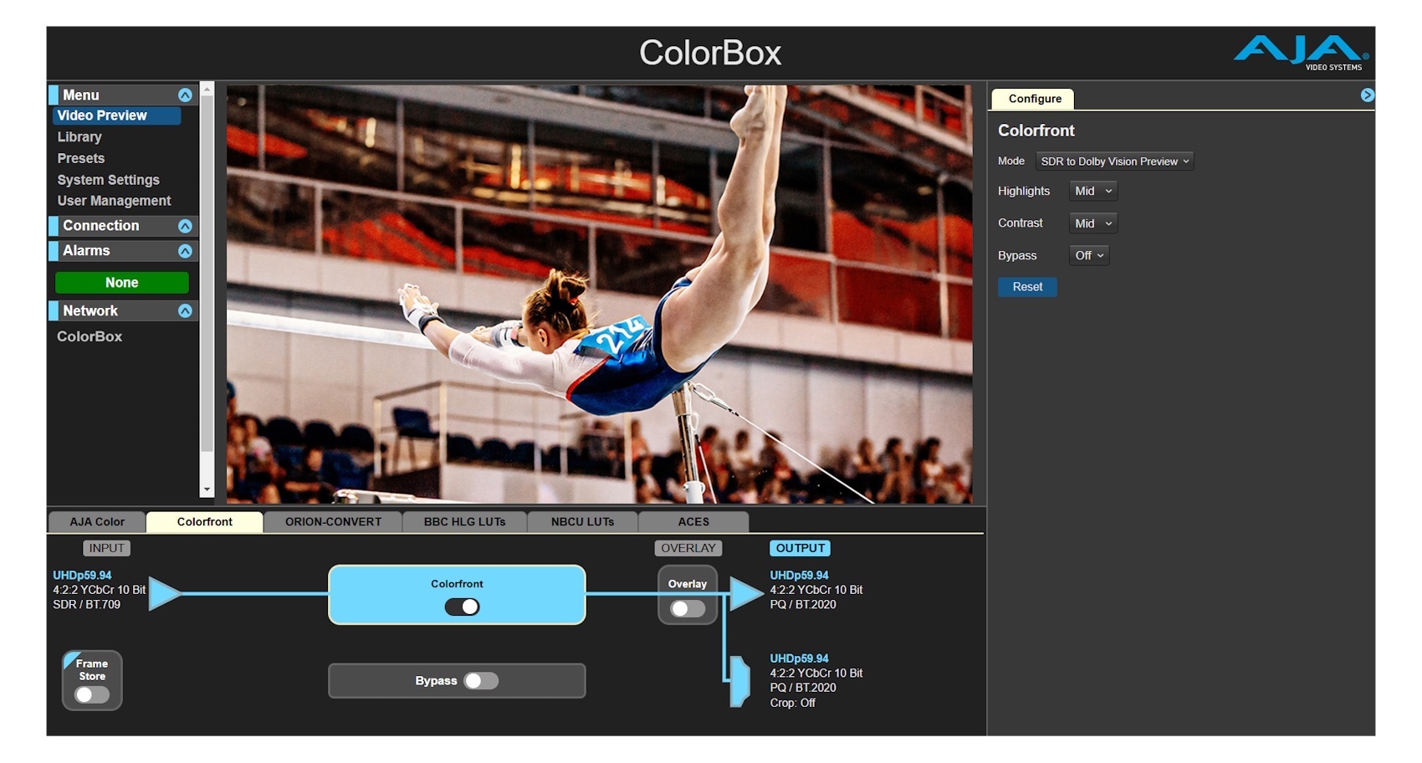The height and width of the screenshot is (763, 1422).
Task: Click the ColorBox network device entry
Action: 90,336
